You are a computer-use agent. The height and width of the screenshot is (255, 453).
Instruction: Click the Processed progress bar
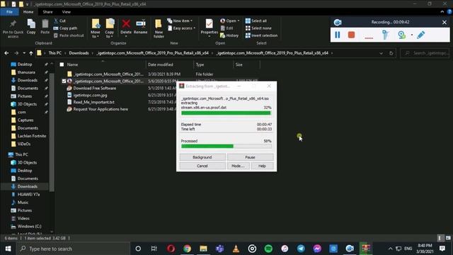point(226,147)
